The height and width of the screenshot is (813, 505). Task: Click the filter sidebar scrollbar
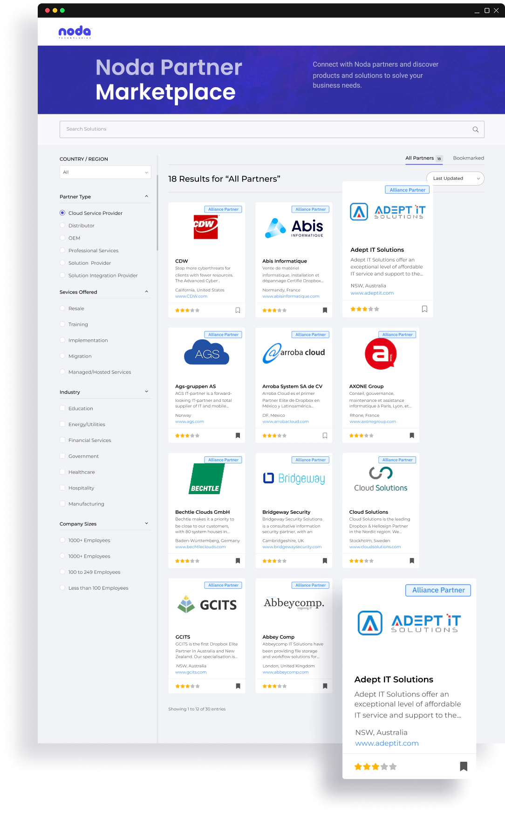pyautogui.click(x=157, y=212)
